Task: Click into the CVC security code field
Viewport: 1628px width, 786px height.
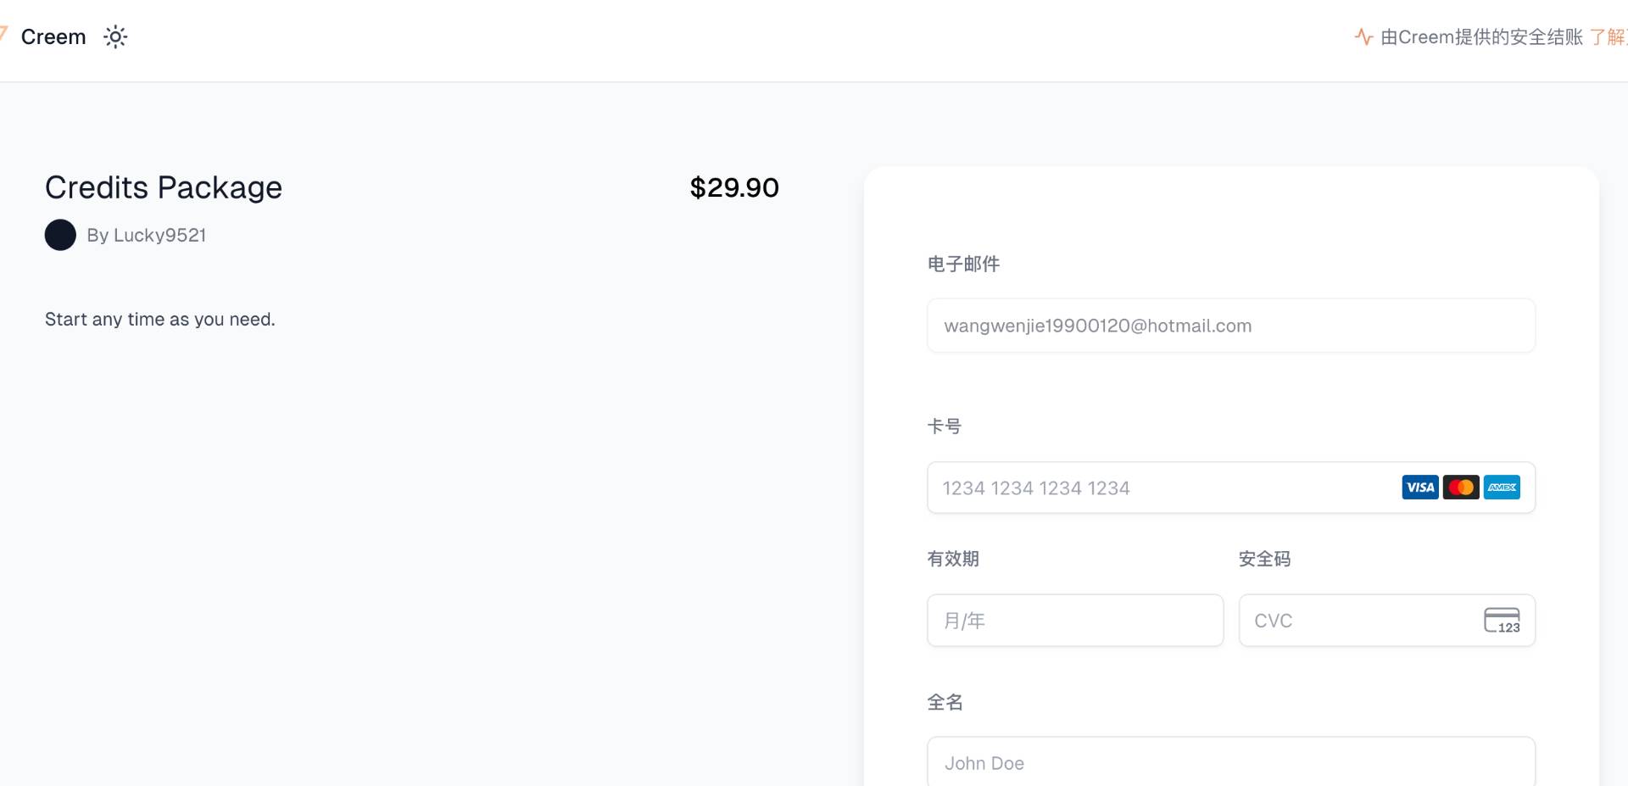Action: click(x=1357, y=621)
